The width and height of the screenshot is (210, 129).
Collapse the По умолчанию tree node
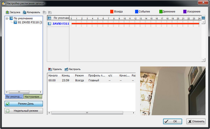point(7,18)
